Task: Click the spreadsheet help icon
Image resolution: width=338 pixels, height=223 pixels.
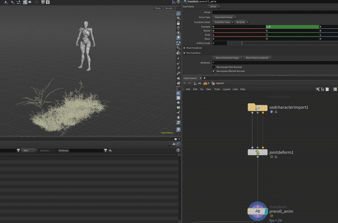Action: tap(179, 150)
